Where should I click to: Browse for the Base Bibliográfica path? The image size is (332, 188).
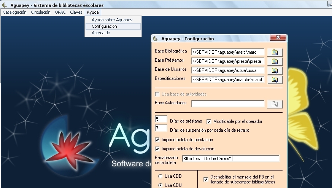tap(275, 52)
